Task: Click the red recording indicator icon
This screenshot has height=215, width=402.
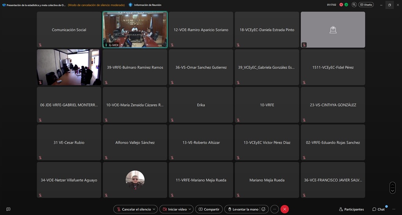Action: [x=341, y=5]
